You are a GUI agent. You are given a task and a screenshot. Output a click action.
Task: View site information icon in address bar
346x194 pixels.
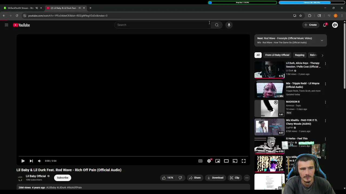(25, 16)
